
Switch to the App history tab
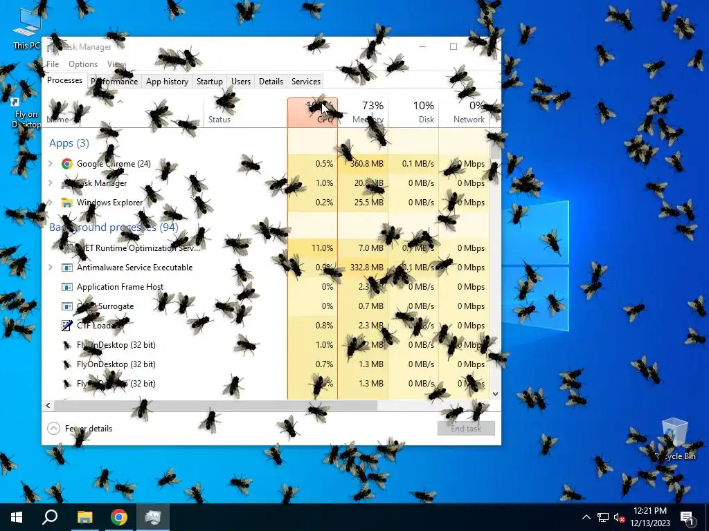[167, 82]
